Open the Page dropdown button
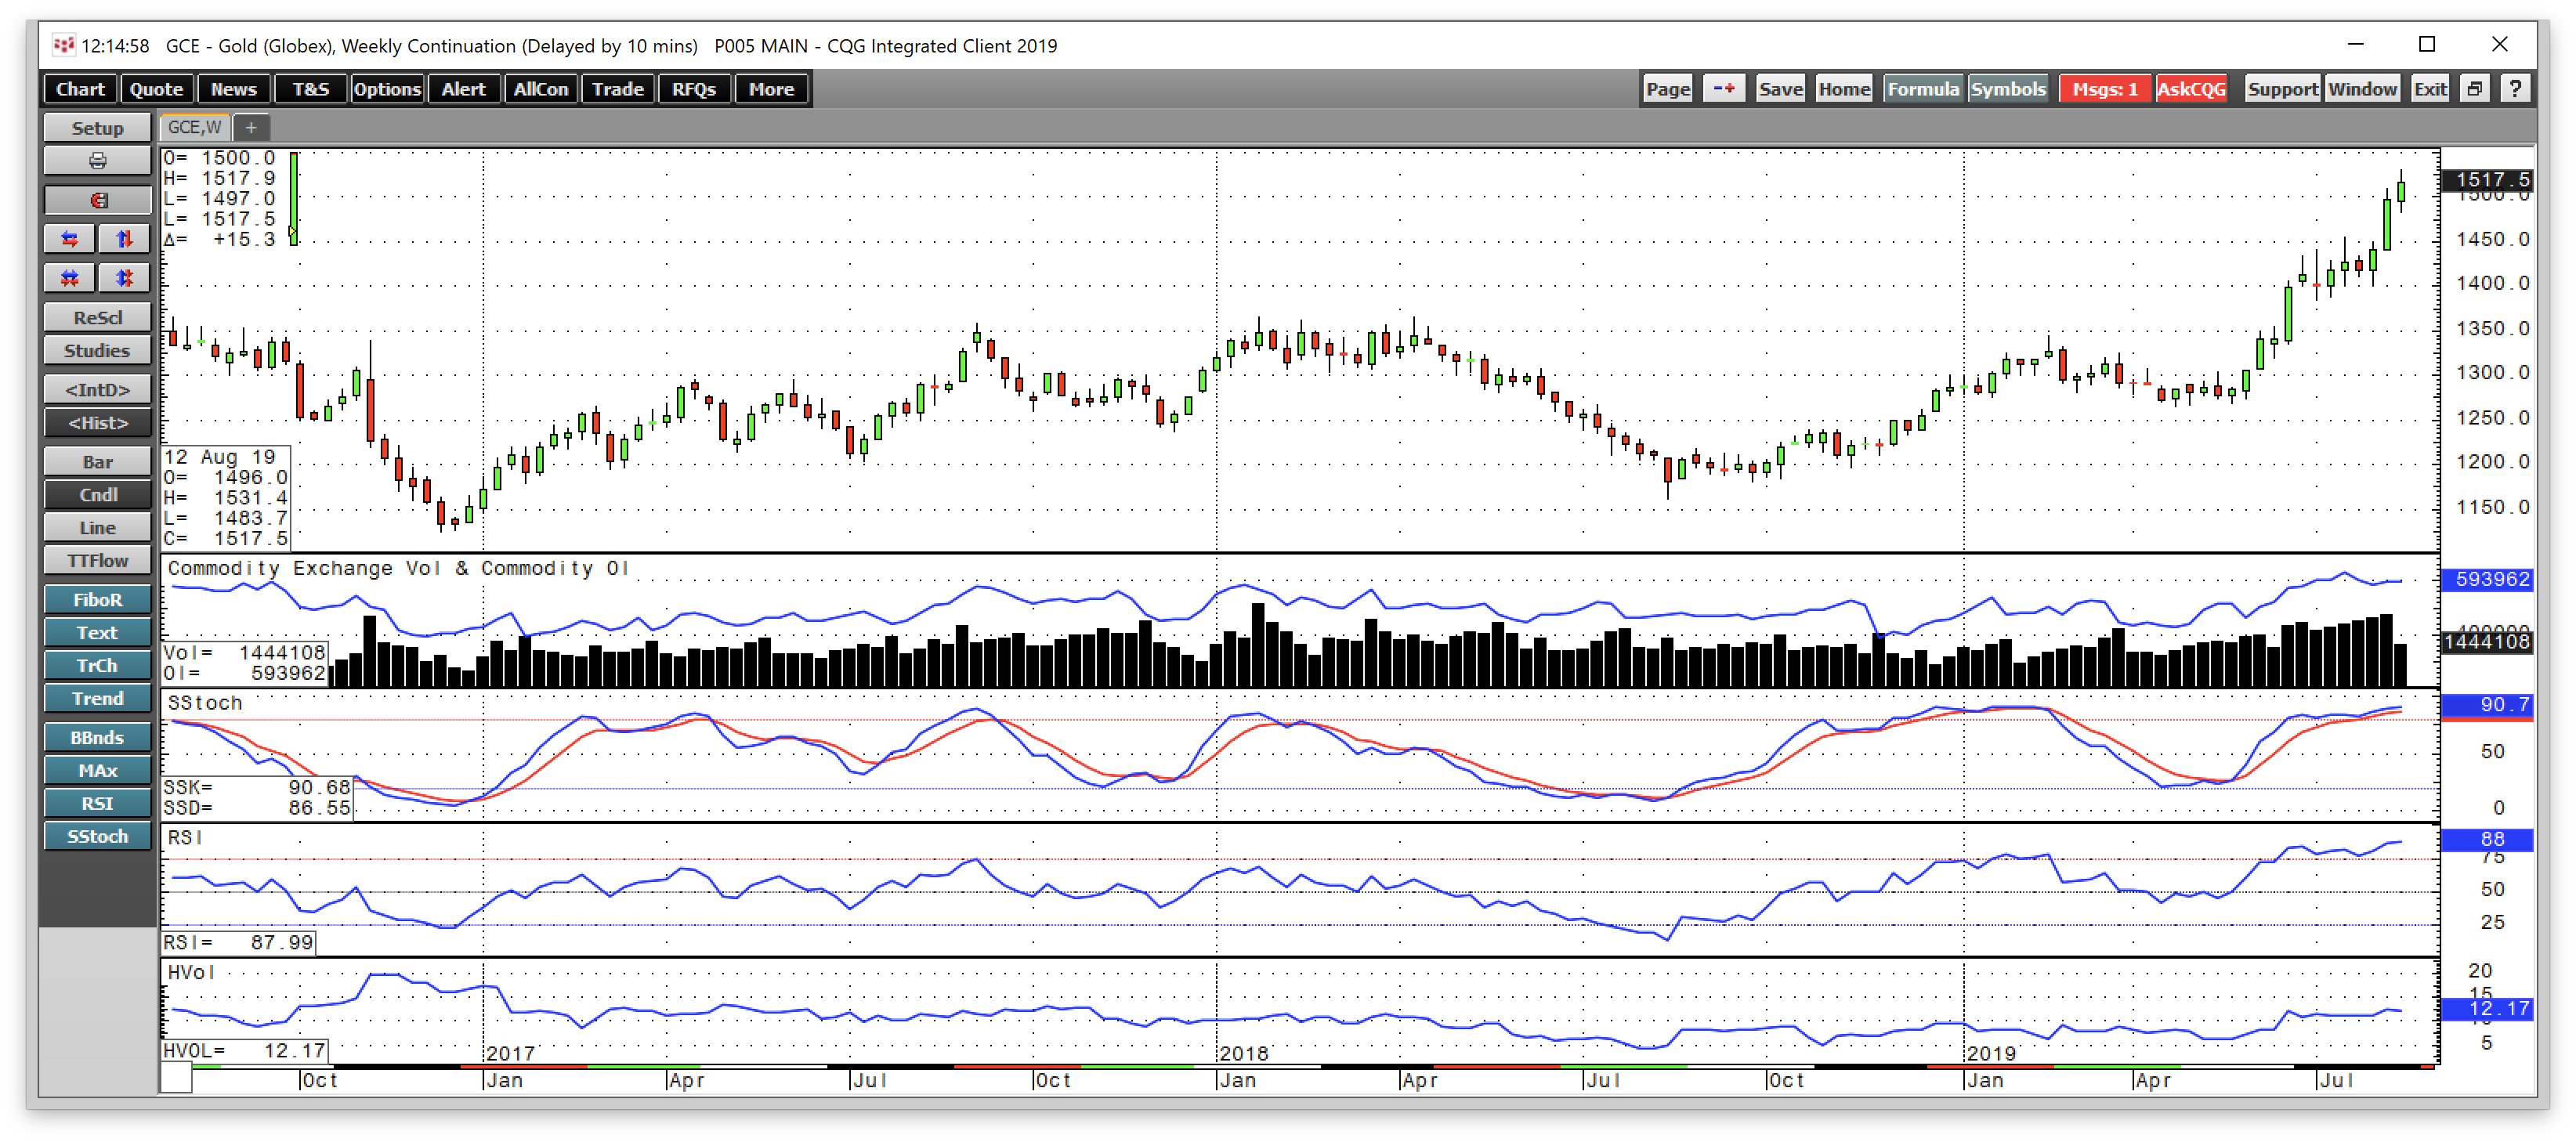The height and width of the screenshot is (1142, 2576). point(1668,89)
